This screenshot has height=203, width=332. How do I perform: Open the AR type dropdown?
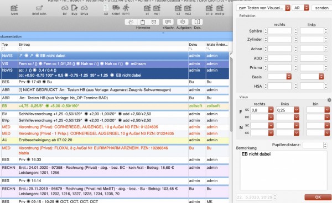(x=300, y=8)
